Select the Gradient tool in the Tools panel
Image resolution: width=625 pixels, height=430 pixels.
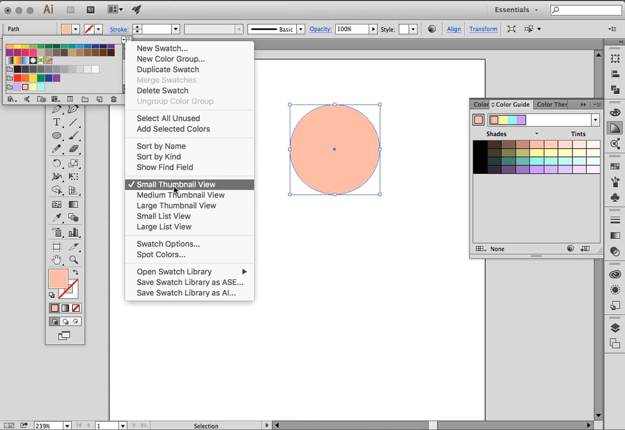coord(73,204)
